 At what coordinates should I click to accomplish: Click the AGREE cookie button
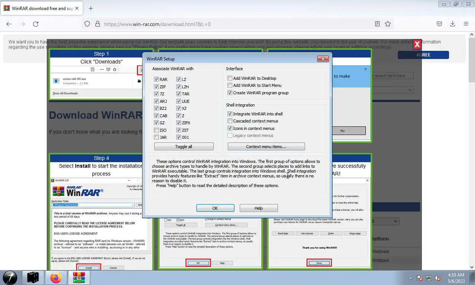423,55
